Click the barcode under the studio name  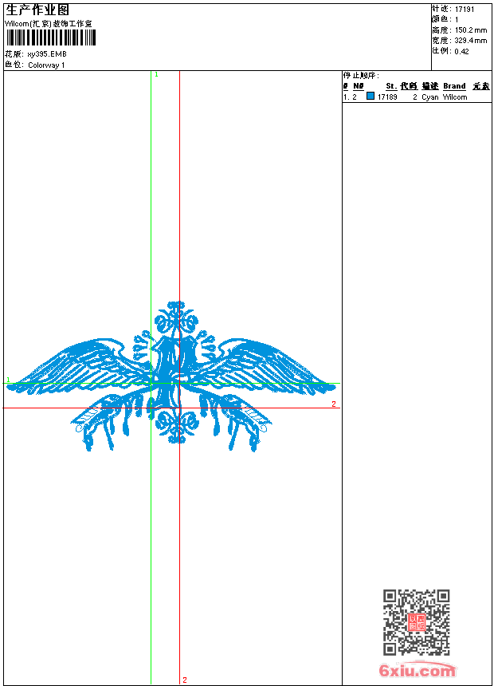(x=51, y=37)
